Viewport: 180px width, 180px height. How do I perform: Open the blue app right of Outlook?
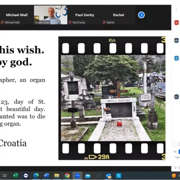tap(119, 175)
